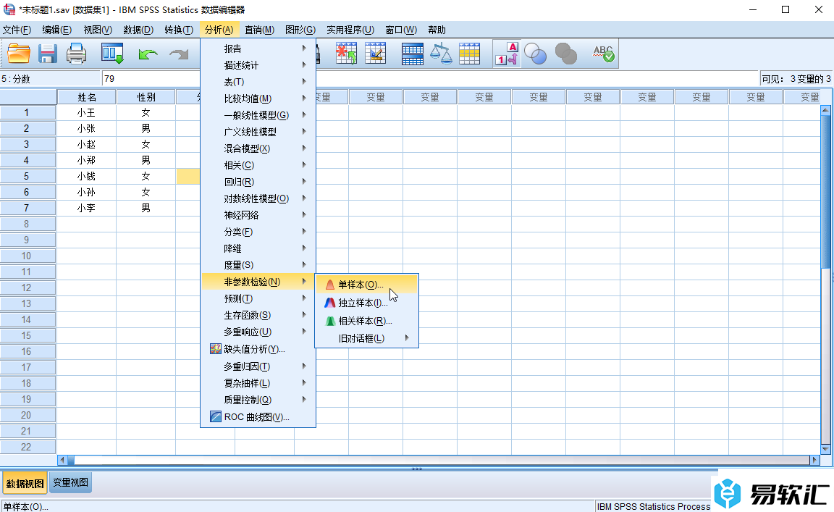The image size is (834, 512).
Task: Select 独立样本(I) independent samples item
Action: 366,303
